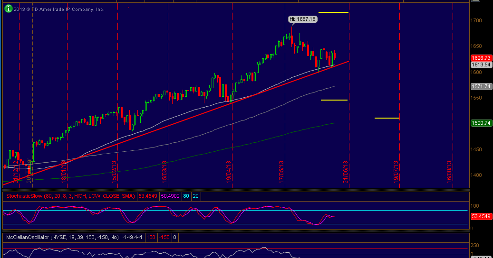The image size is (493, 258).
Task: Click the red -150 McClellan level value
Action: click(x=164, y=237)
